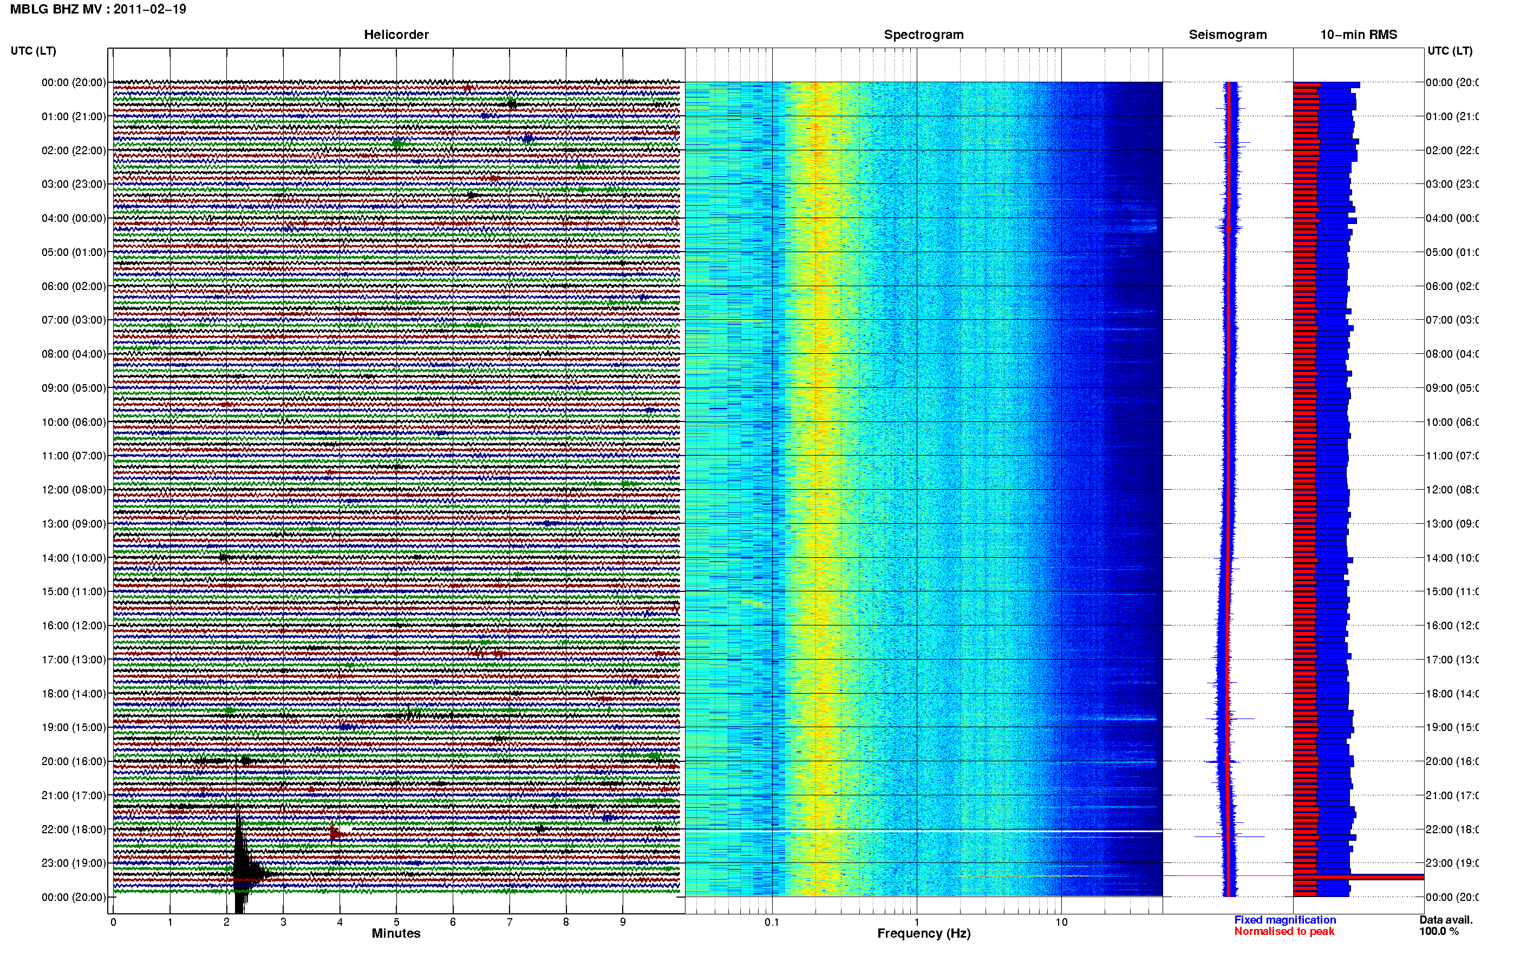Click the left time label '17:00 (13:00)'
This screenshot has width=1540, height=962.
click(x=74, y=659)
